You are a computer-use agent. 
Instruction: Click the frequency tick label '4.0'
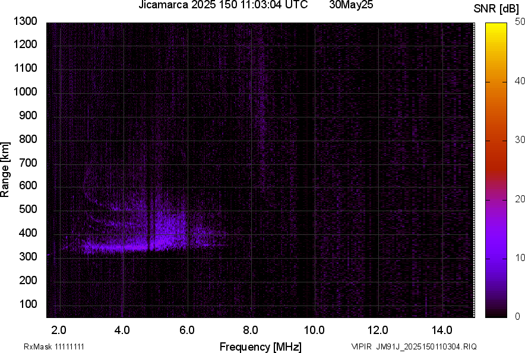coord(122,330)
